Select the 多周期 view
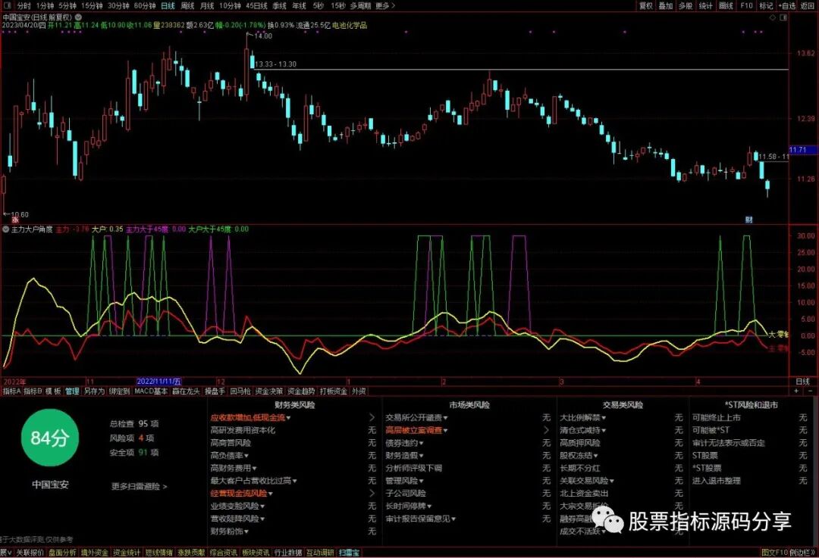Screen dimensions: 819x558 point(360,6)
